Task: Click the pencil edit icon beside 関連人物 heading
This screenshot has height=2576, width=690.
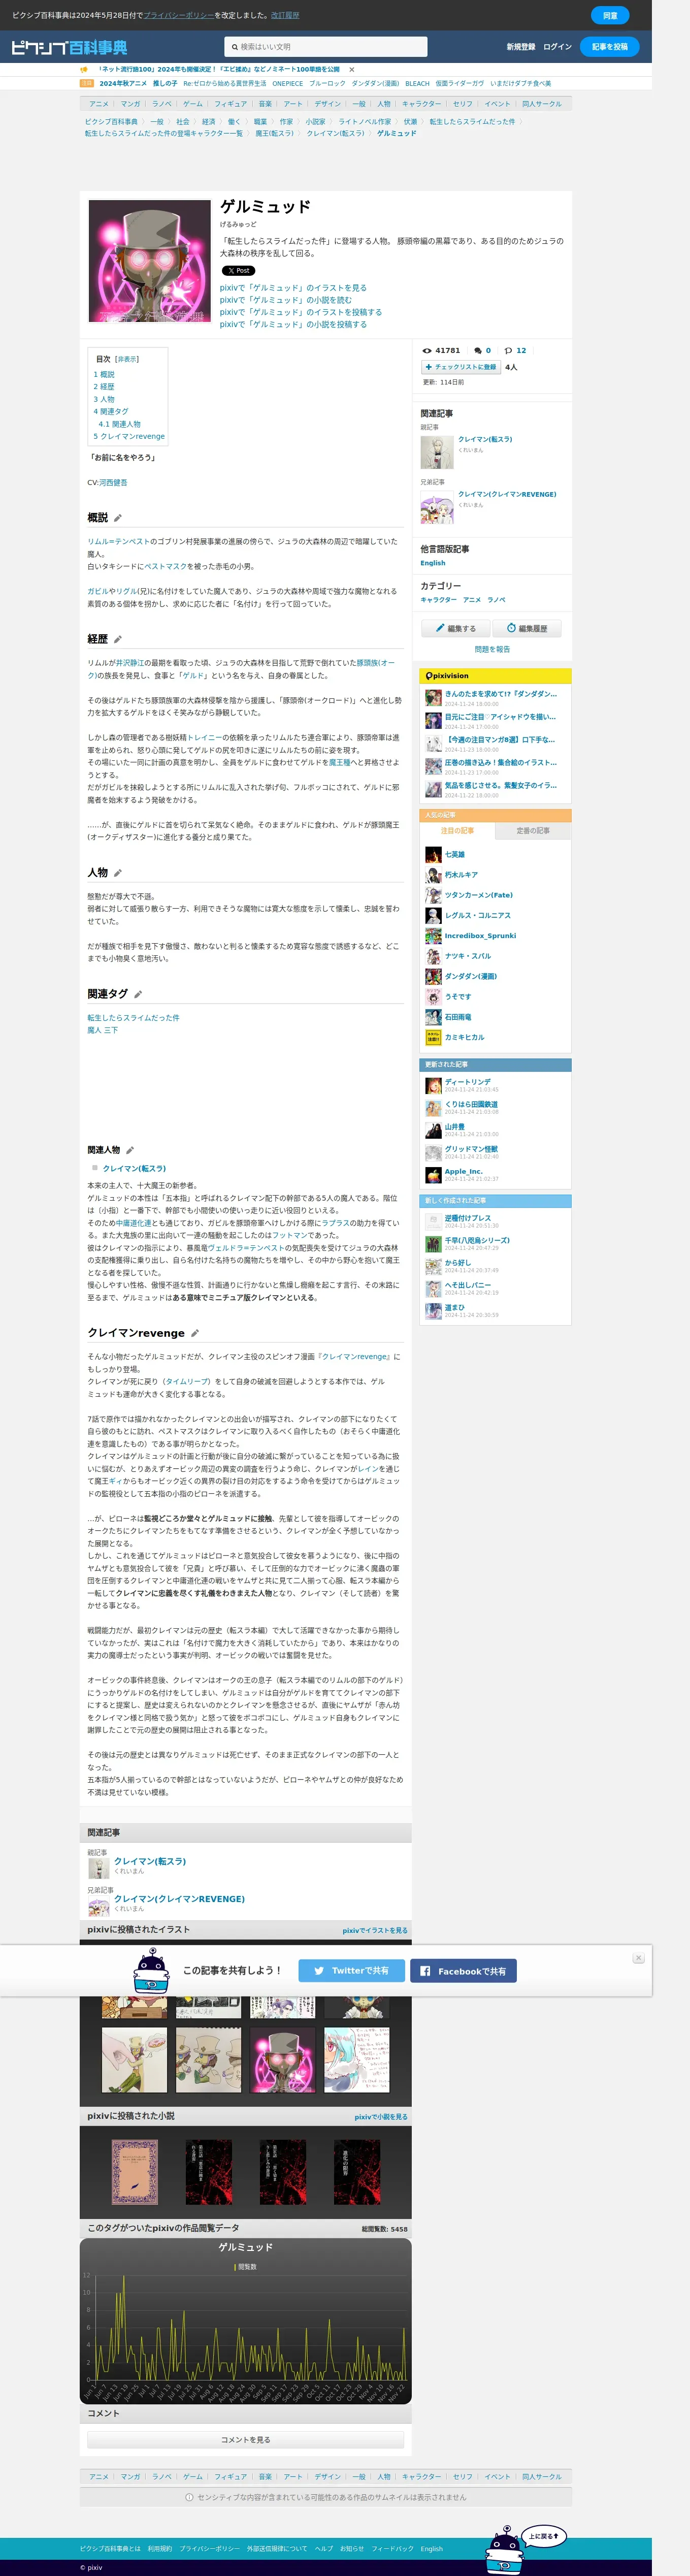Action: click(130, 1150)
